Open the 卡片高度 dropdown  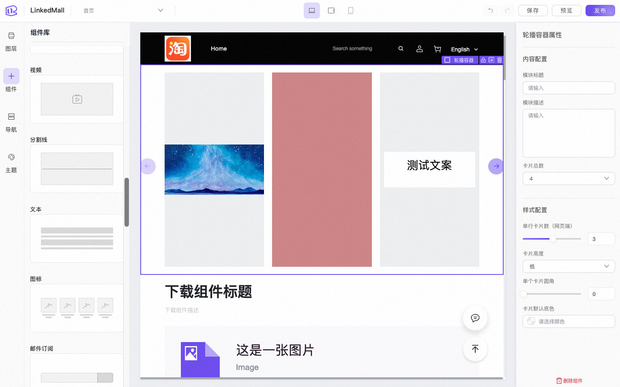click(x=569, y=266)
